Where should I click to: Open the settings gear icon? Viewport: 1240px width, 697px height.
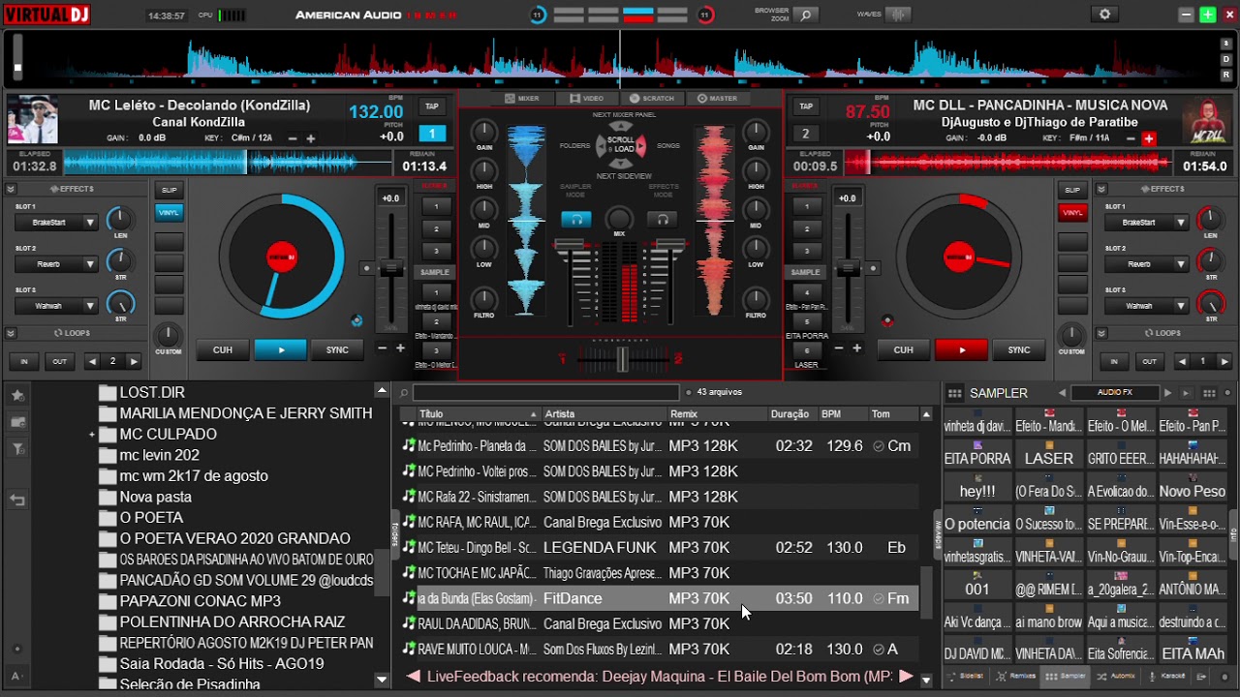(1104, 15)
